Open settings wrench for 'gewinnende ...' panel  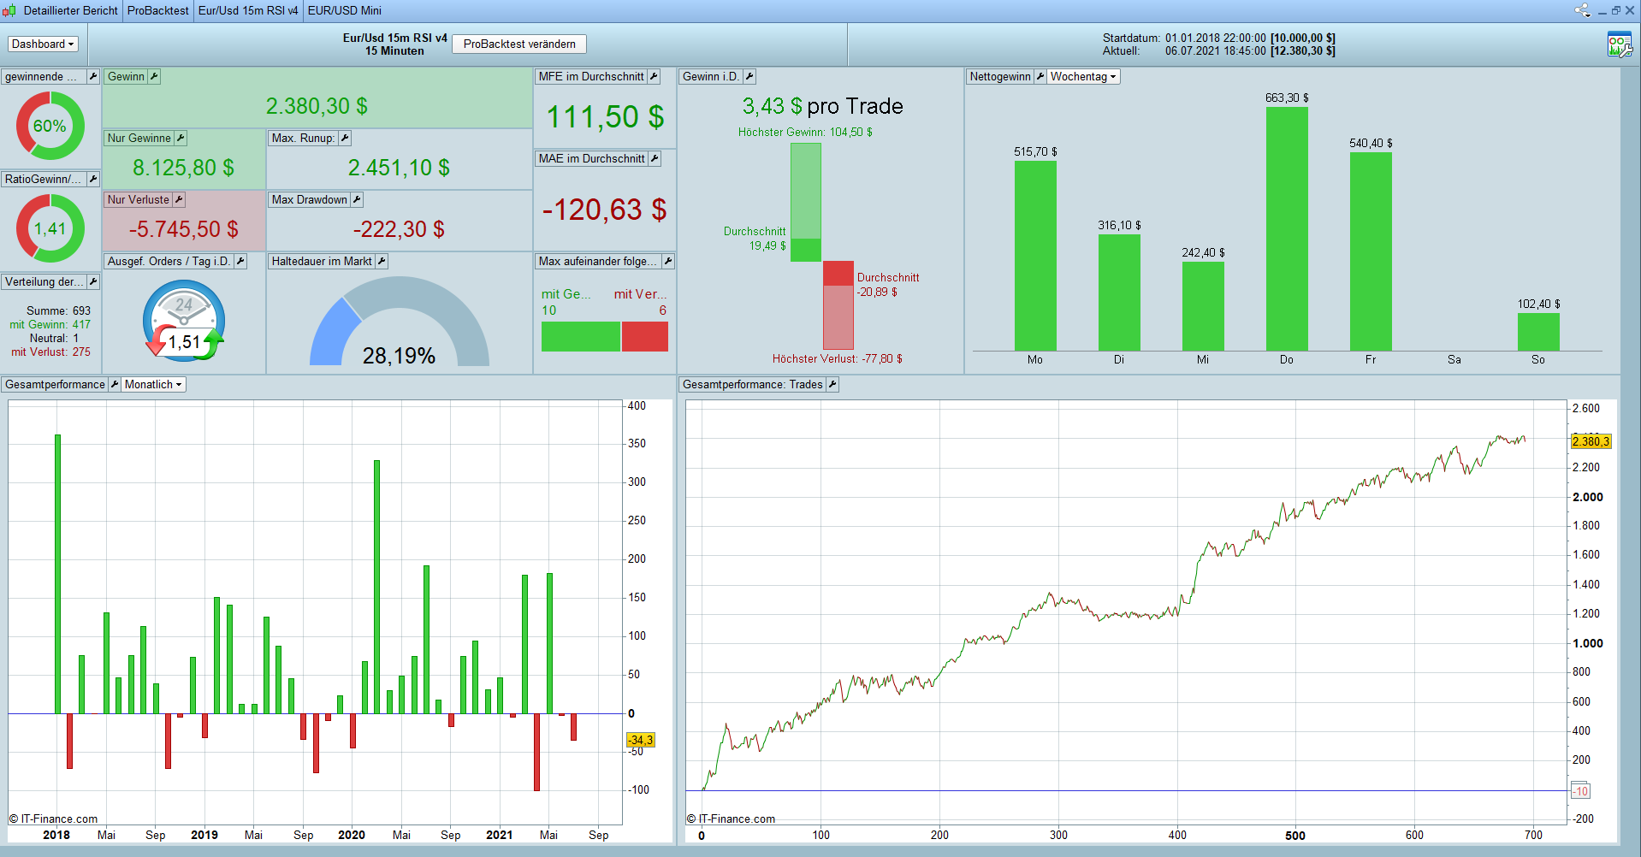pyautogui.click(x=93, y=76)
